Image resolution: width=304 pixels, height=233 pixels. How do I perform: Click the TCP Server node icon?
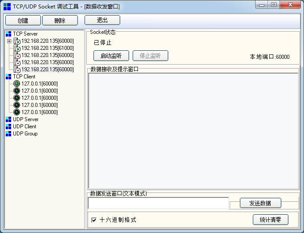point(8,34)
